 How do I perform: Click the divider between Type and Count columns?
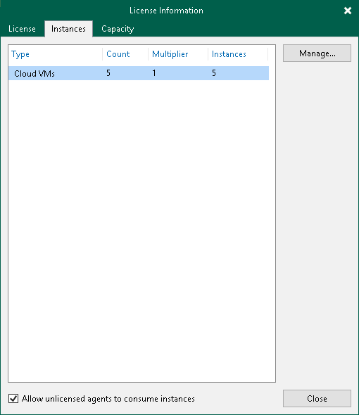[103, 54]
